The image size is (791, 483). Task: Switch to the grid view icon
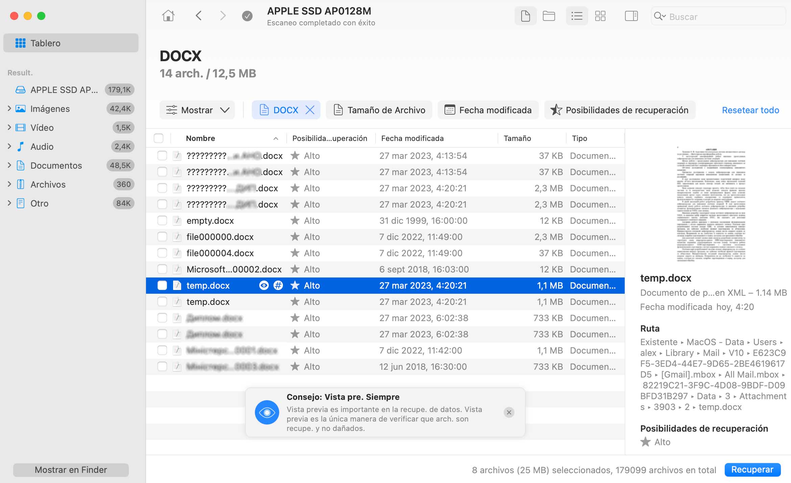tap(600, 16)
